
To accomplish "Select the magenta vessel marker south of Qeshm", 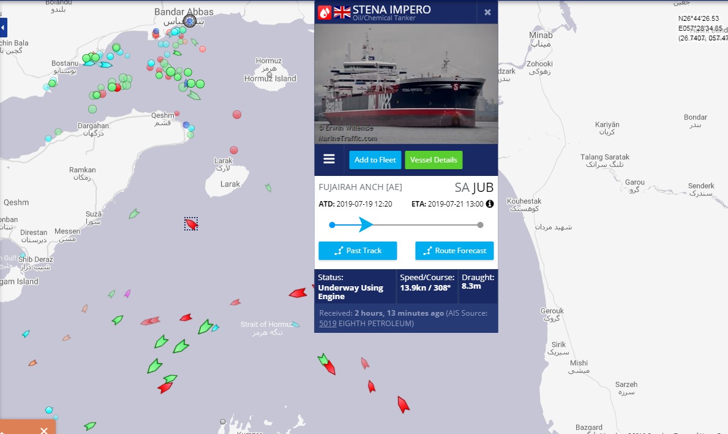I will click(x=127, y=293).
